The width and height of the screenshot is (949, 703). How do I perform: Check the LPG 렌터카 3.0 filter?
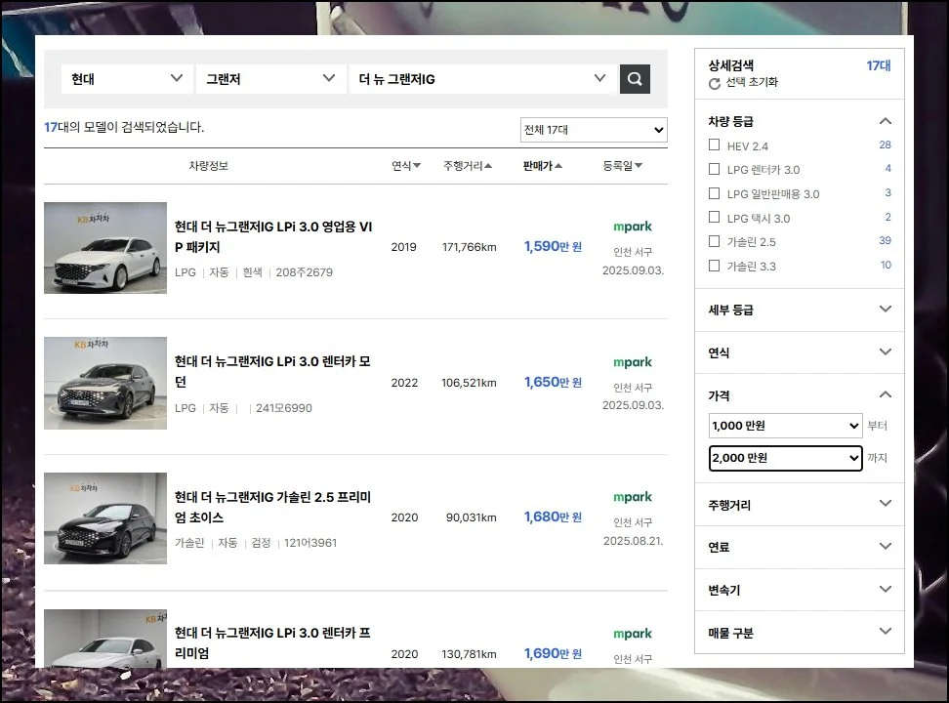[x=714, y=169]
